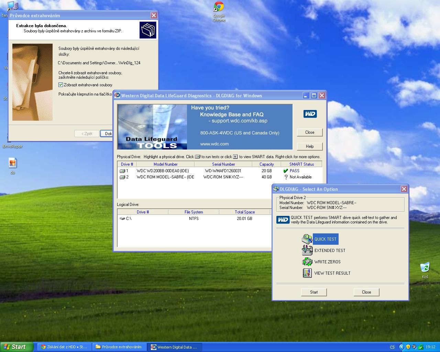
Task: Click Start button in Select An Option dialog
Action: click(314, 292)
